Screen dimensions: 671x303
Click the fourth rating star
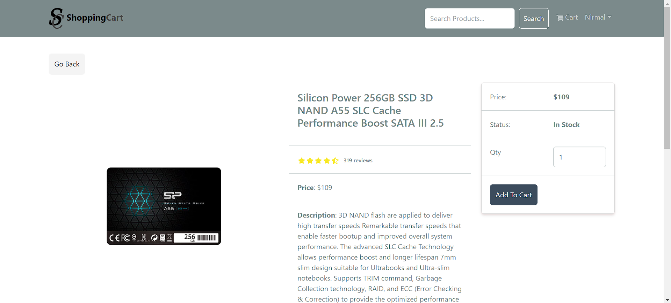coord(327,161)
